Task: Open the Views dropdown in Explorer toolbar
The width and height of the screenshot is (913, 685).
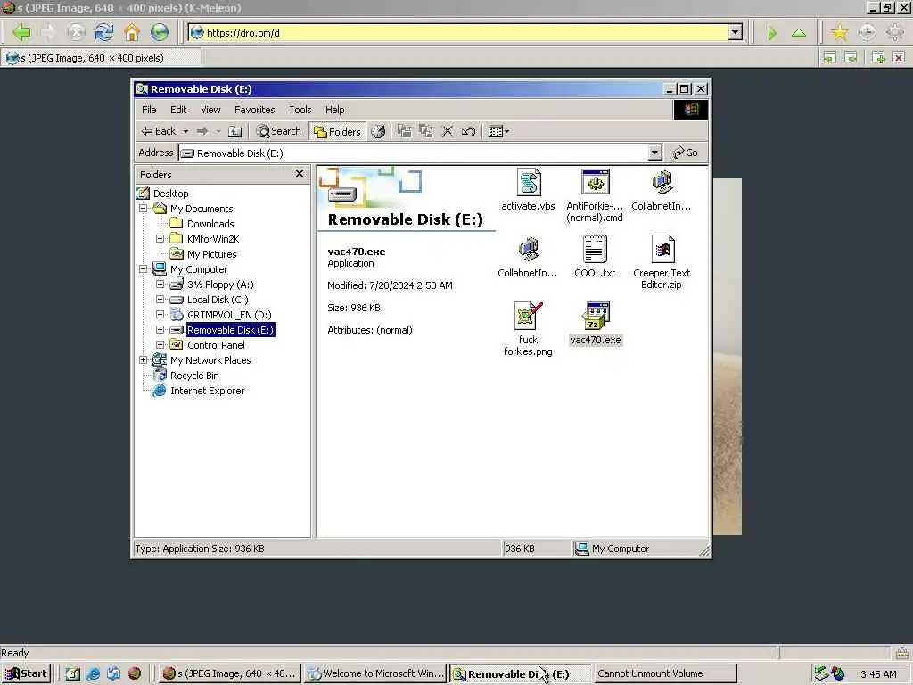Action: pos(498,132)
